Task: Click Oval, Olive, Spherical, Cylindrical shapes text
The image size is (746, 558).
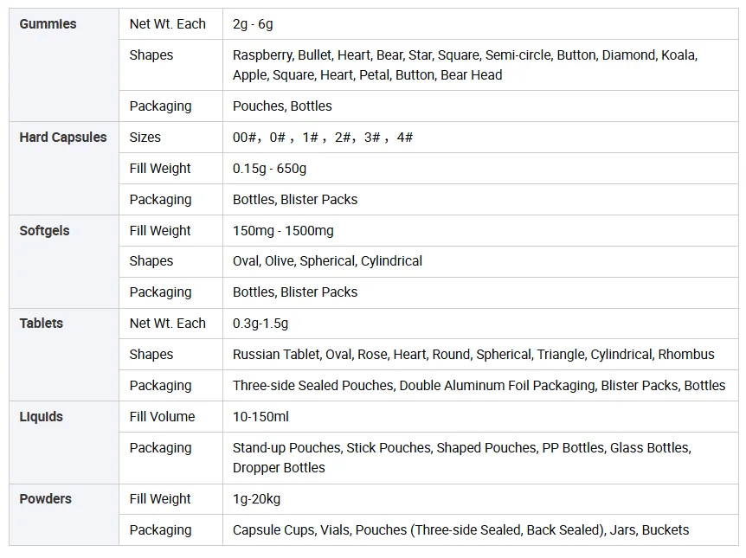Action: coord(327,261)
